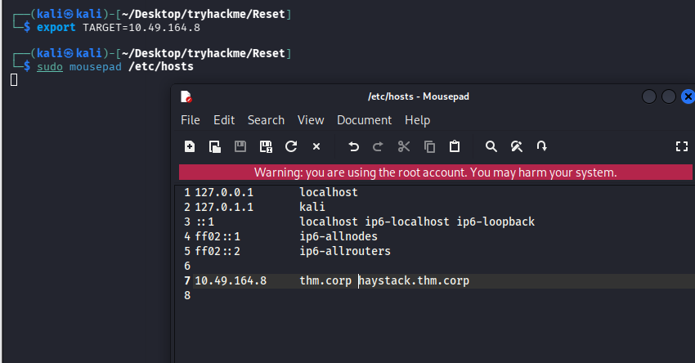
Task: Click the Paste clipboard icon
Action: click(455, 146)
